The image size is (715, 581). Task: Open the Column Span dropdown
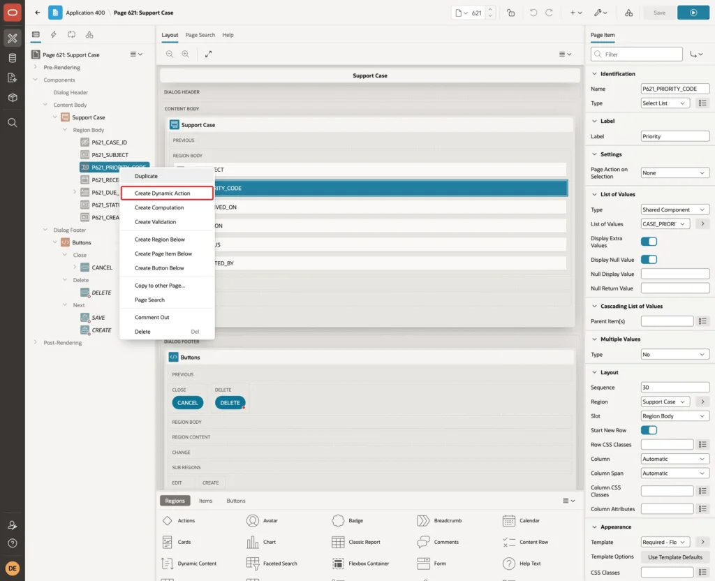click(x=675, y=473)
